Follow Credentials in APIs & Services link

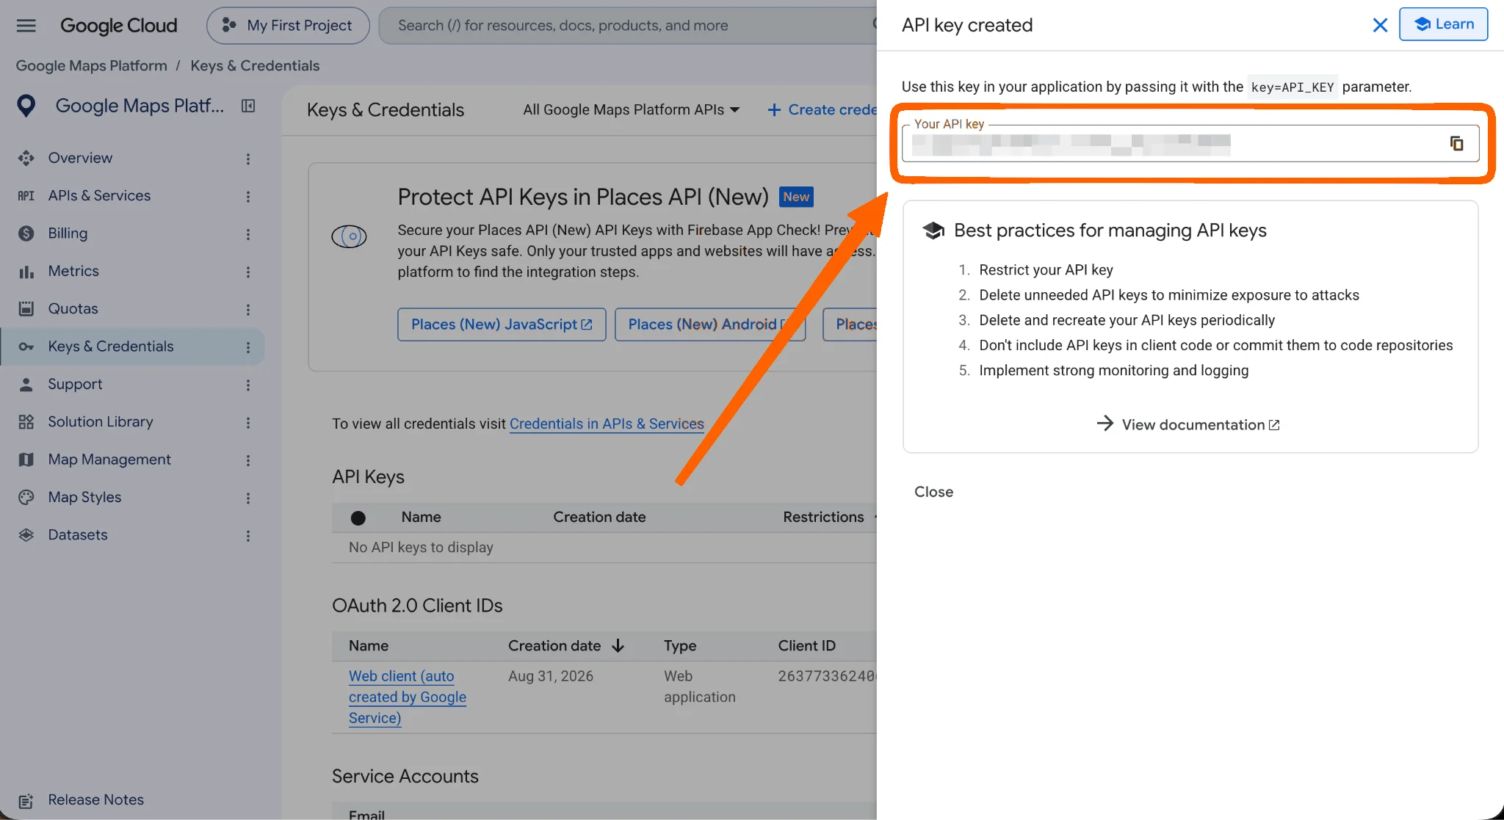[607, 424]
